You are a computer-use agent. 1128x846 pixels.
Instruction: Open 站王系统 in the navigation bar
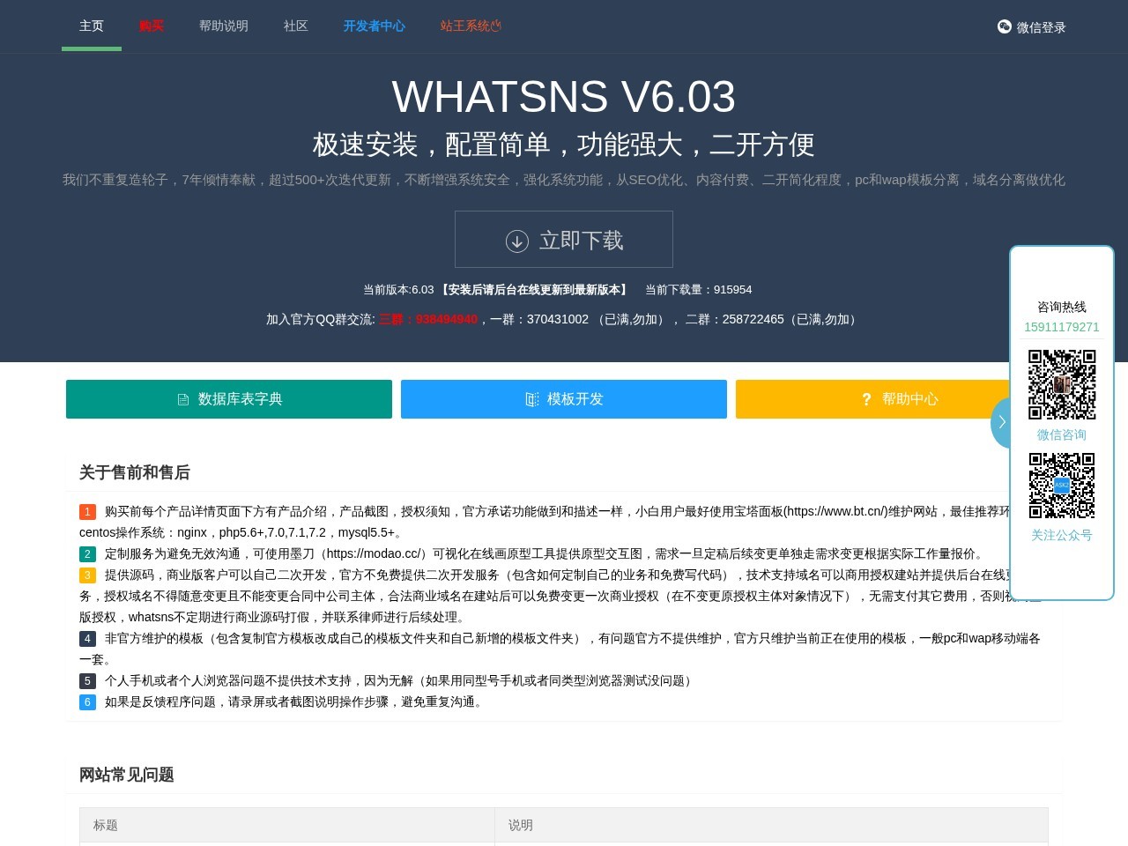(471, 26)
